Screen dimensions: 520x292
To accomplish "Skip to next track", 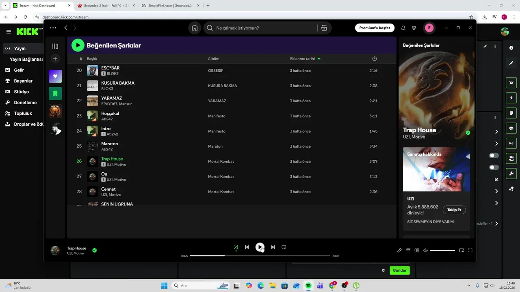I will (x=273, y=247).
